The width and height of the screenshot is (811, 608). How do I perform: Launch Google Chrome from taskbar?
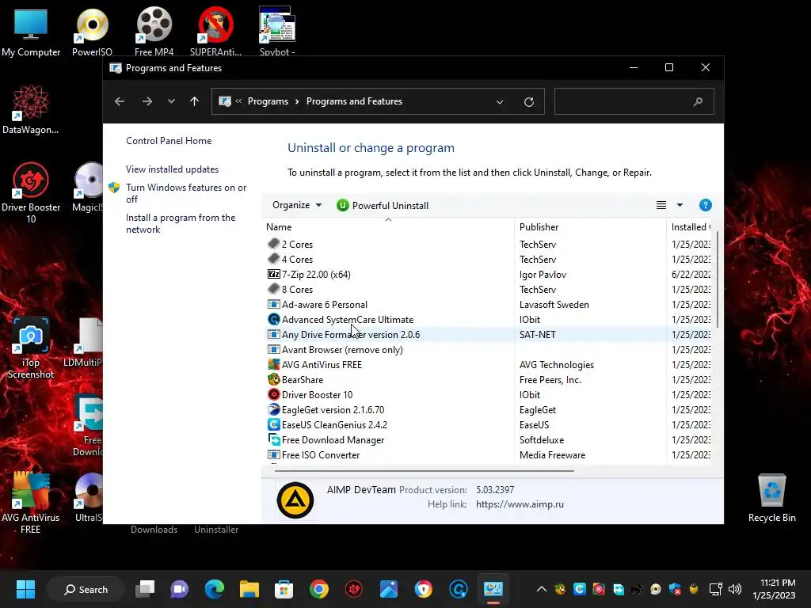(318, 589)
